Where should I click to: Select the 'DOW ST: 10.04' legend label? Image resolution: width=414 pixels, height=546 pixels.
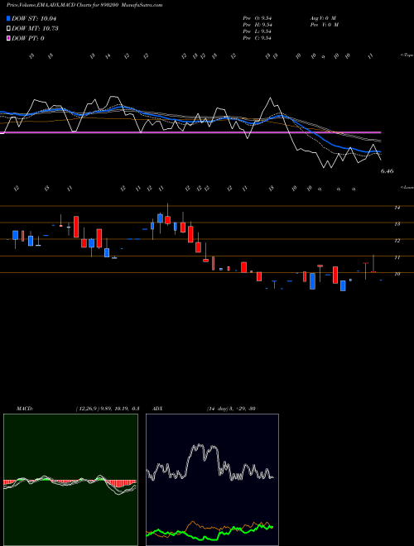(x=34, y=18)
